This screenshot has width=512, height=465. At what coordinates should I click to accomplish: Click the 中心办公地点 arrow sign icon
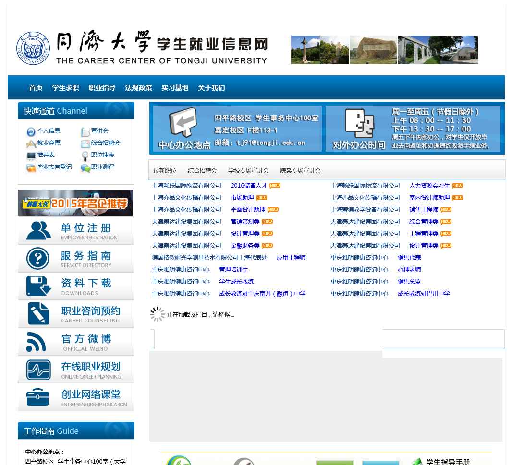[183, 122]
